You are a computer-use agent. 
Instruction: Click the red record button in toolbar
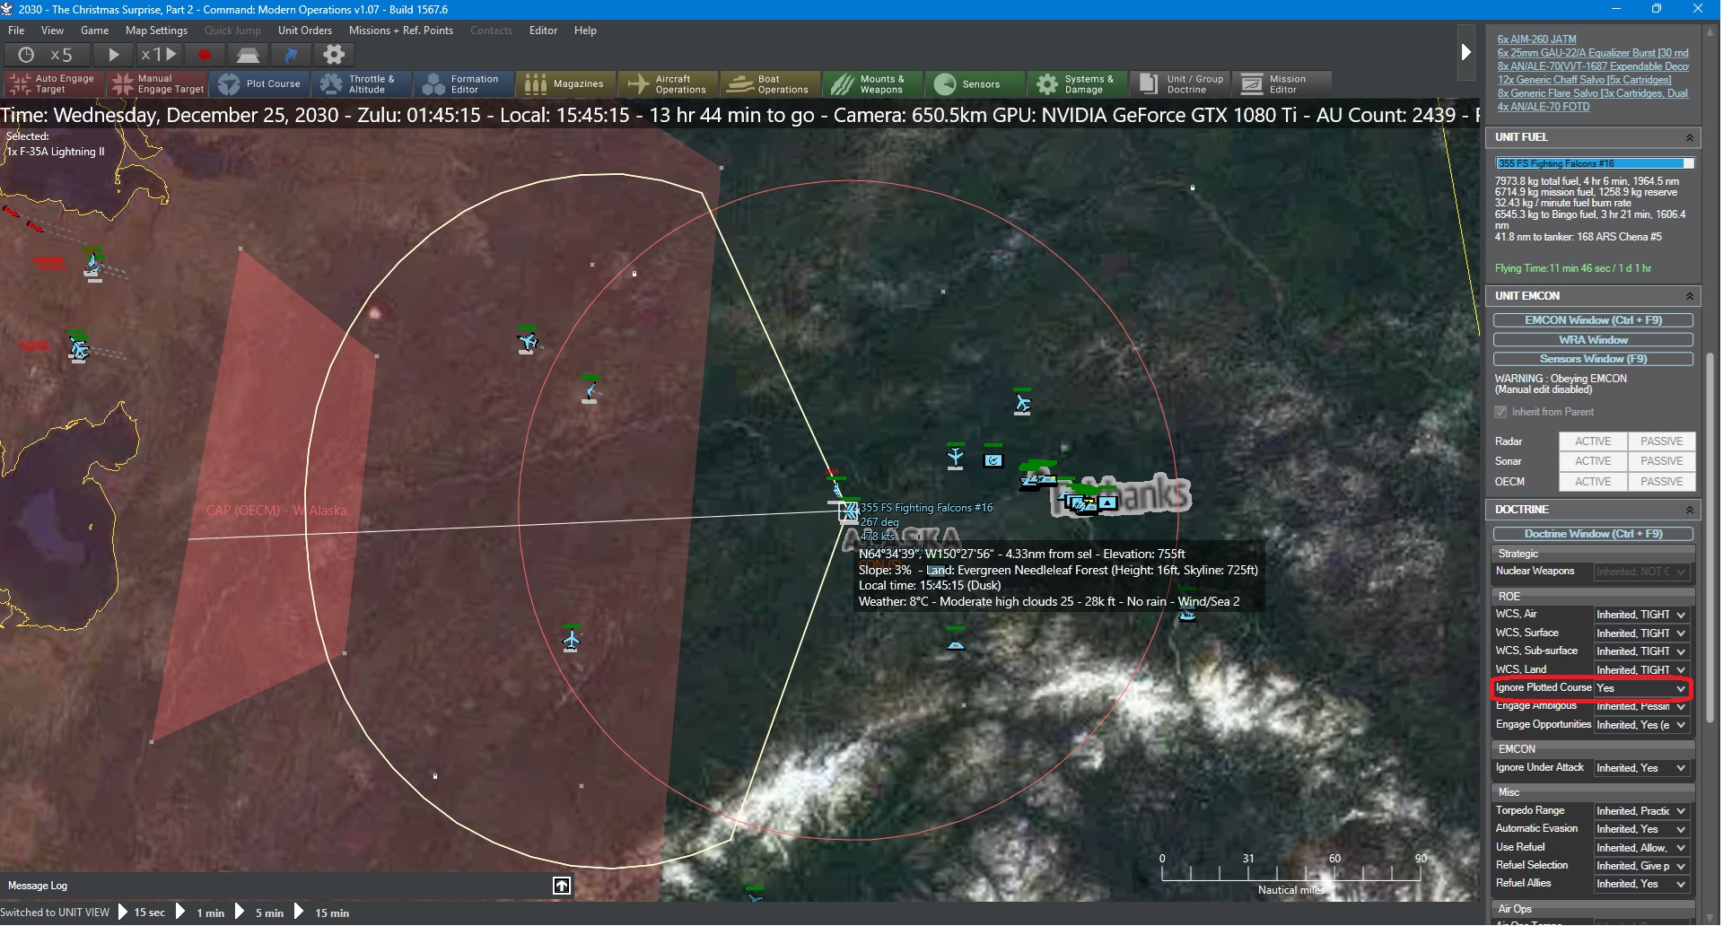[x=205, y=55]
